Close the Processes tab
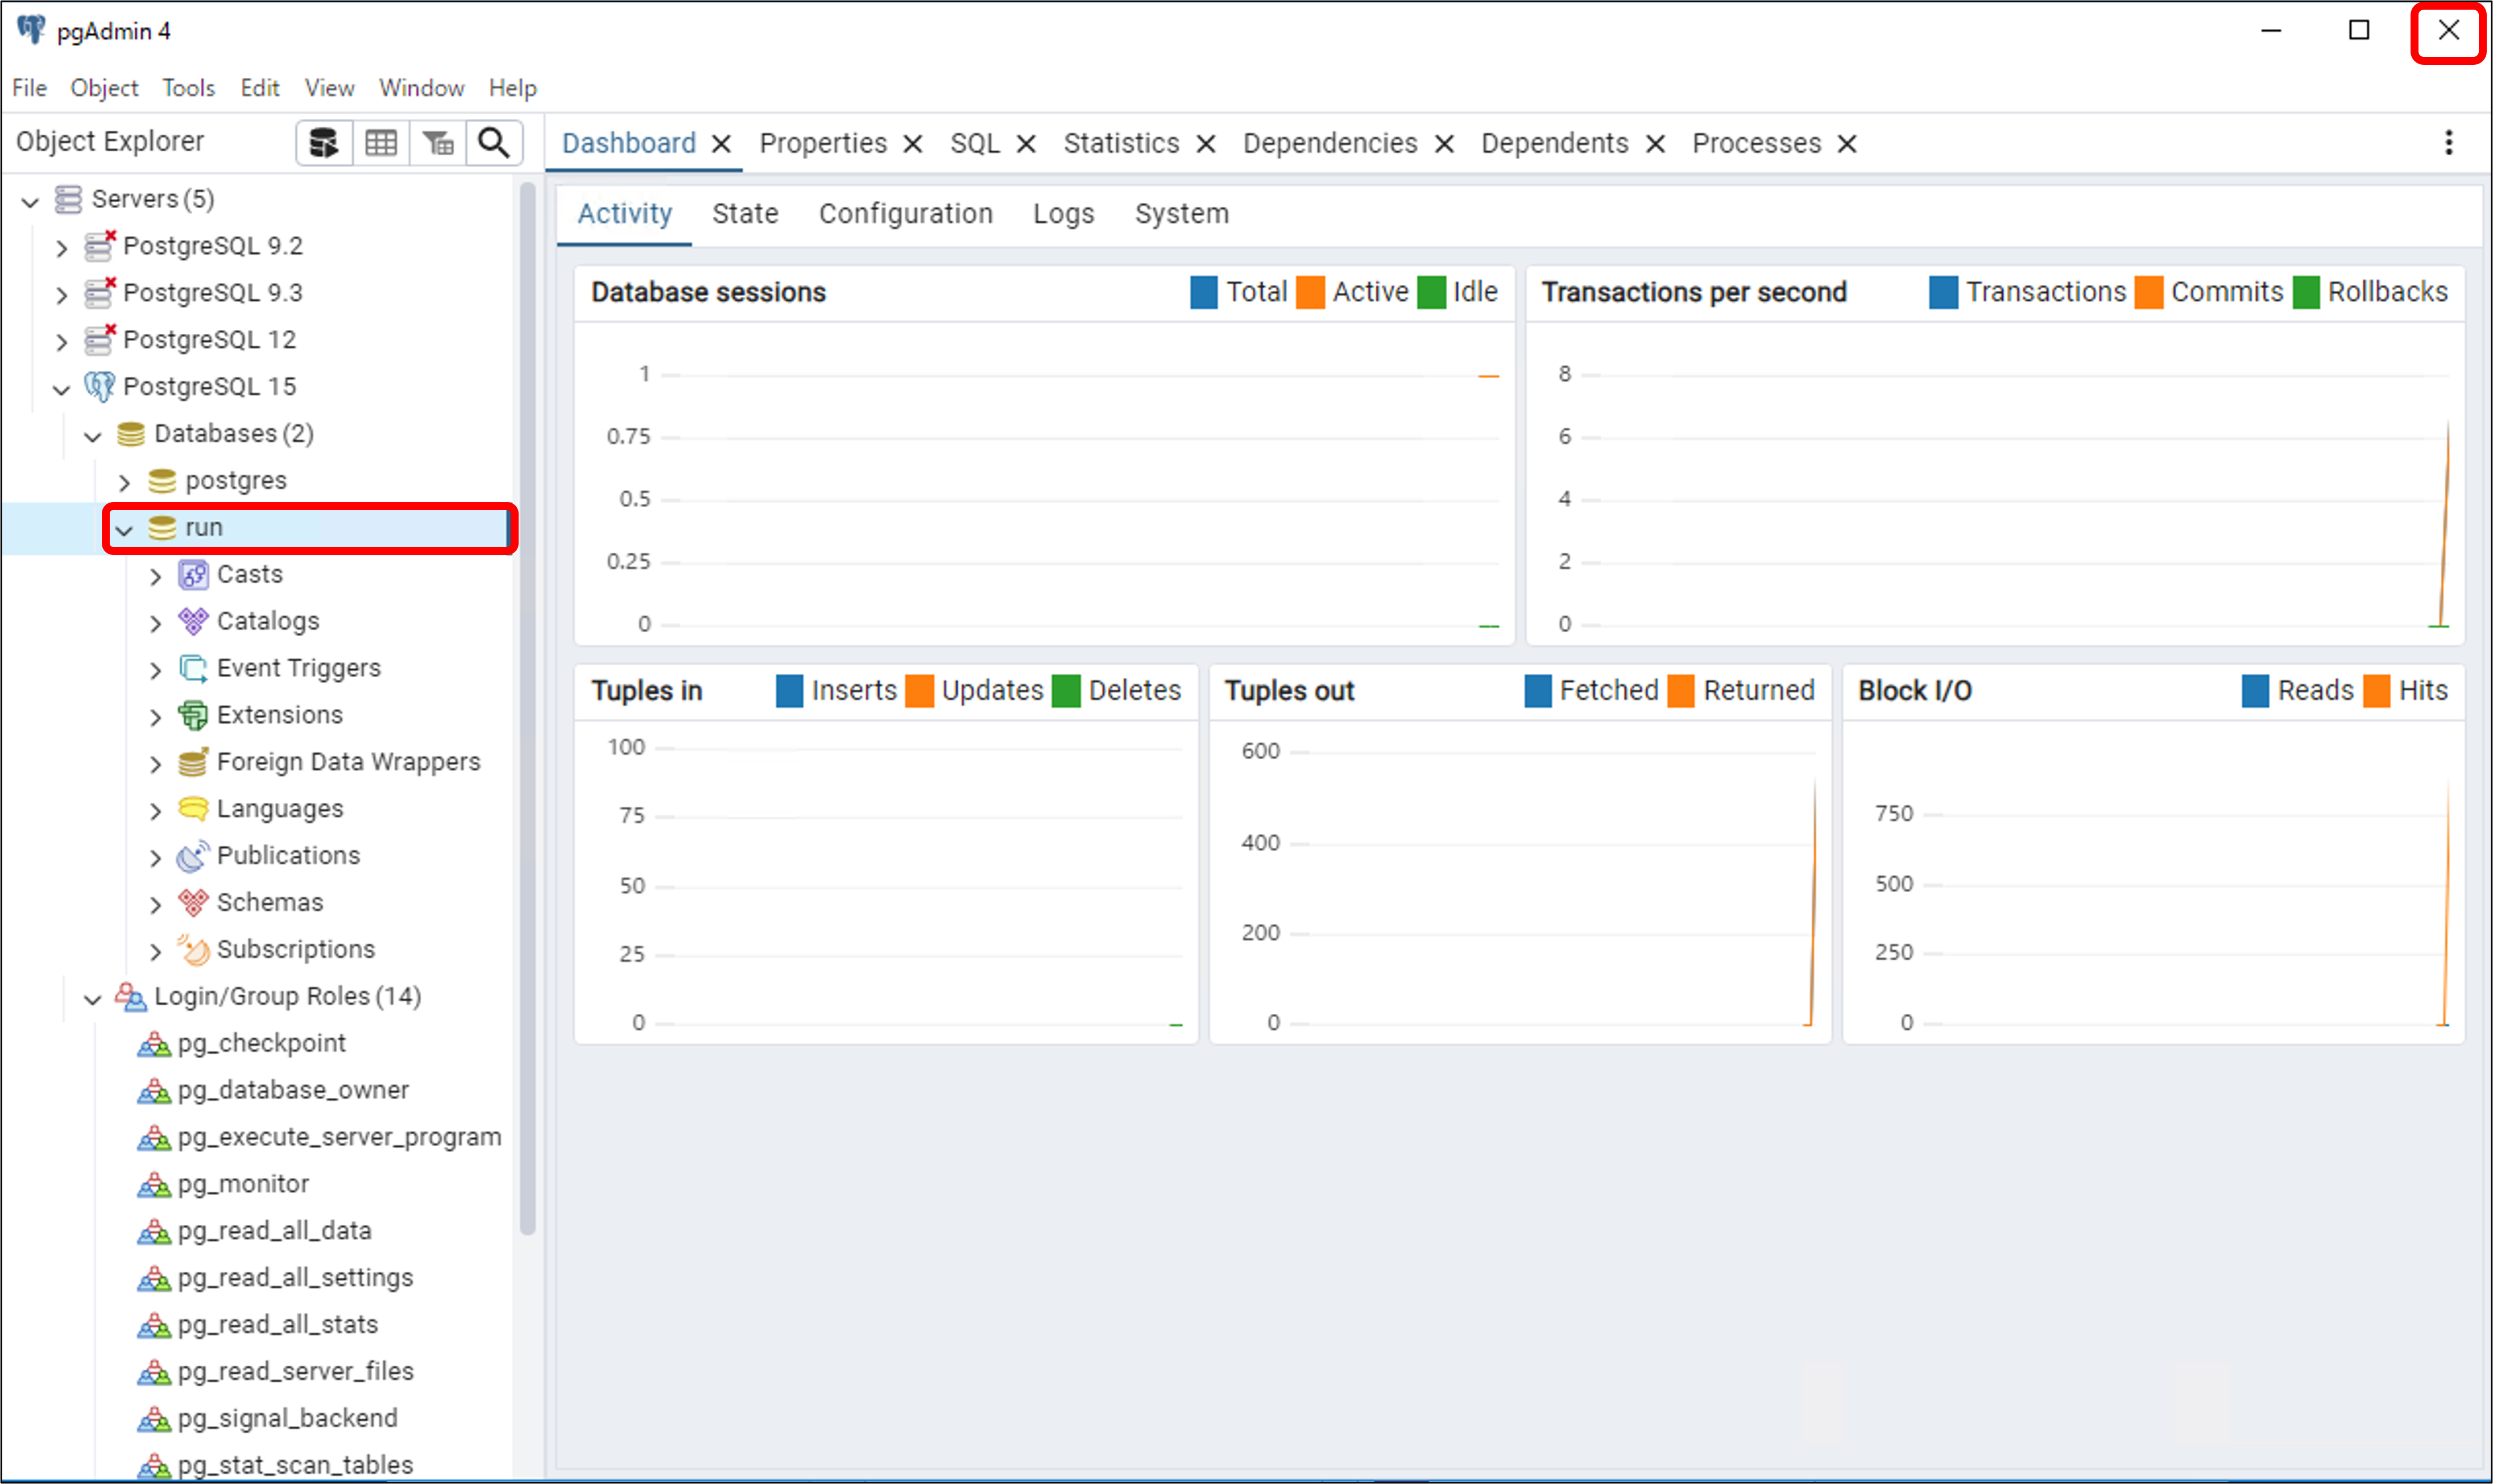Screen dimensions: 2493x1484 [1847, 144]
